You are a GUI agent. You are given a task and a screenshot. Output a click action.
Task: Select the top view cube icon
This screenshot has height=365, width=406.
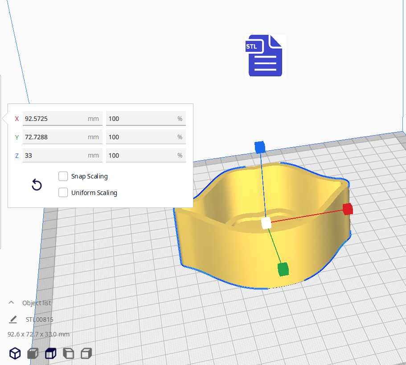click(51, 353)
